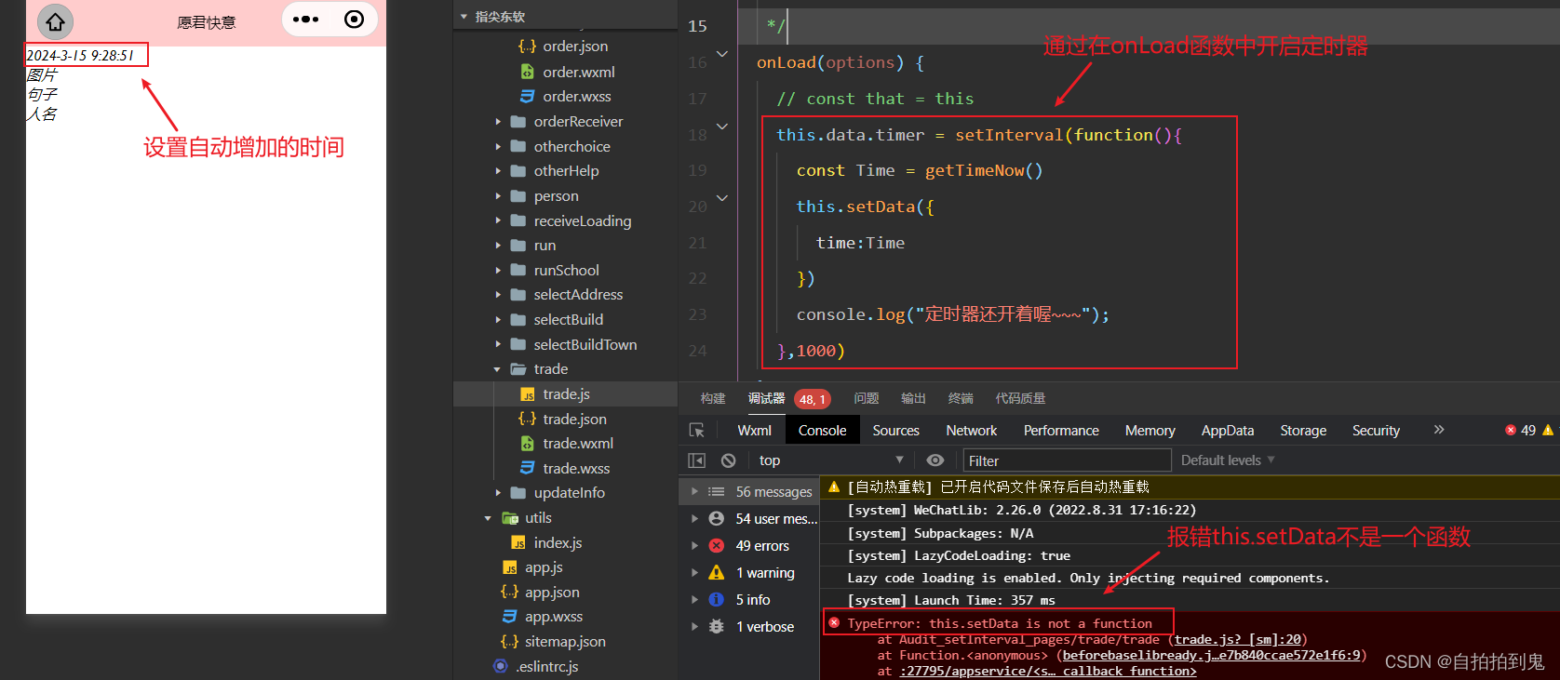The height and width of the screenshot is (680, 1560).
Task: Switch to the 问题 panel tab
Action: pos(867,398)
